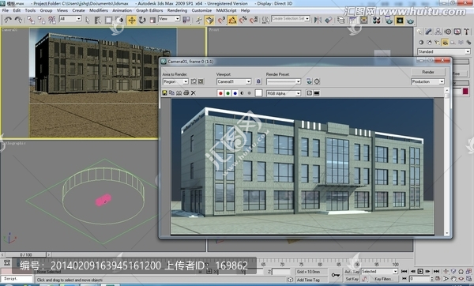Open the 'RGB Alpha' channel dropdown

(x=284, y=93)
